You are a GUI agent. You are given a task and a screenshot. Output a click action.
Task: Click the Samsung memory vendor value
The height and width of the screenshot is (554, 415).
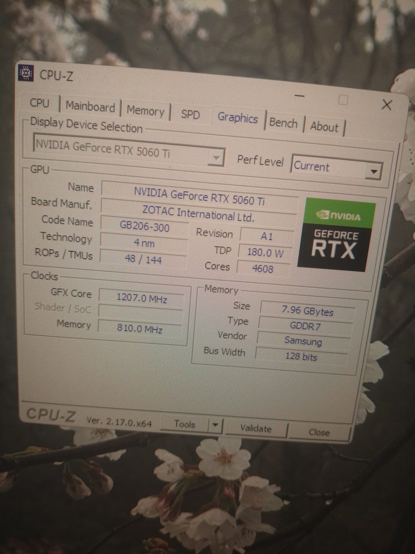(x=303, y=341)
